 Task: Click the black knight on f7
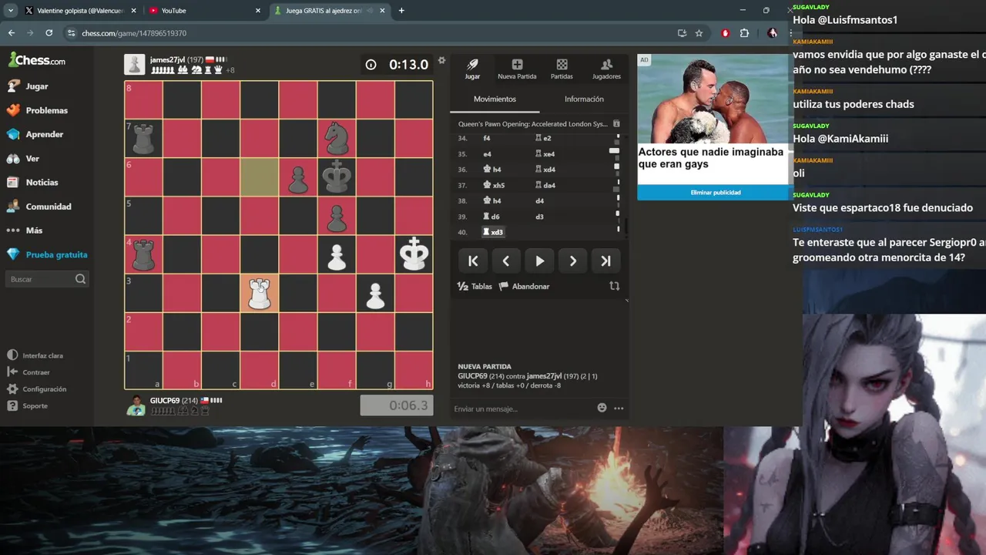tap(337, 139)
